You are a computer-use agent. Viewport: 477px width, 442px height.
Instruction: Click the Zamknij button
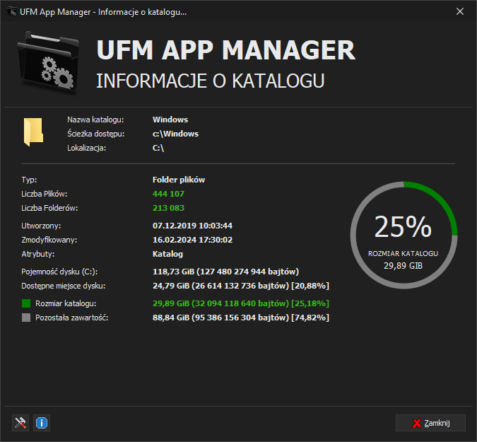coord(430,423)
